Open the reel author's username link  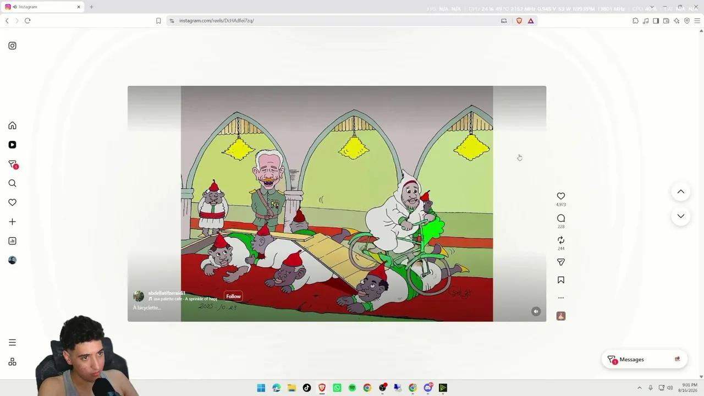pos(167,293)
